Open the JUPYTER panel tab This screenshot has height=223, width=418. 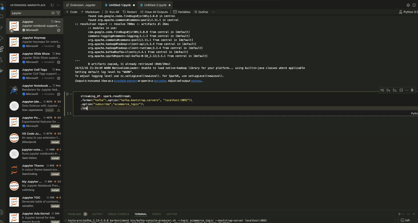pyautogui.click(x=171, y=214)
